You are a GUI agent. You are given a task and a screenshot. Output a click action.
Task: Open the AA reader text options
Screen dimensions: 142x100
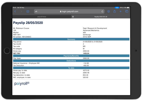[36, 11]
